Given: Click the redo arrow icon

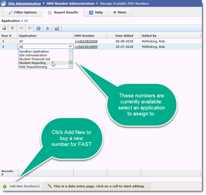Looking at the screenshot, I should pos(30,28).
